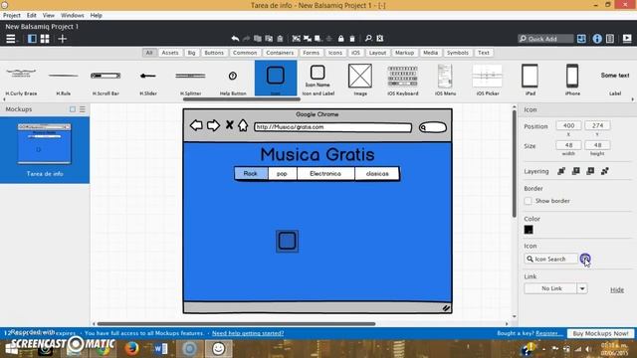
Task: Select the H.Curly Brace control
Action: [x=21, y=80]
